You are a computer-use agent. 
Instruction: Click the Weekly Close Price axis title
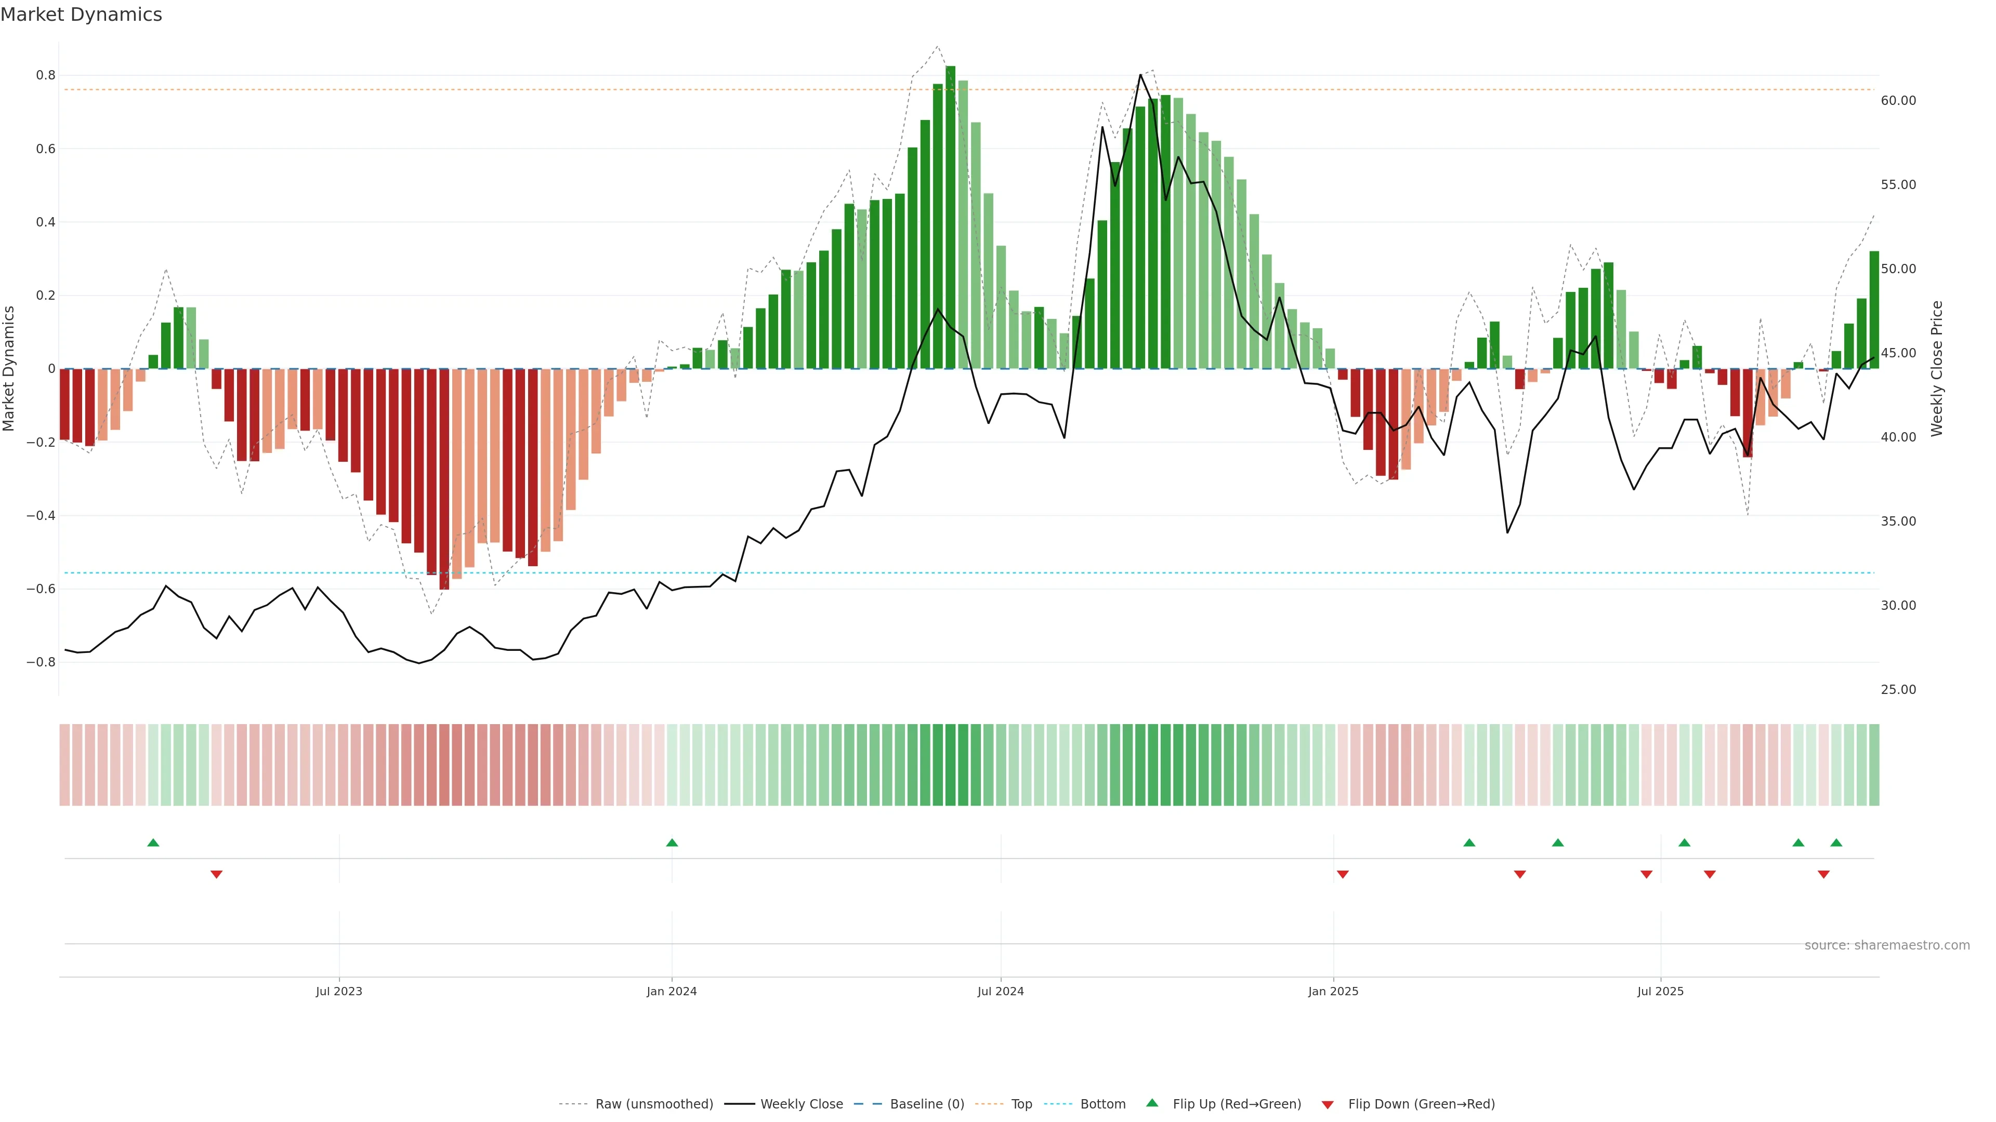click(x=1936, y=369)
